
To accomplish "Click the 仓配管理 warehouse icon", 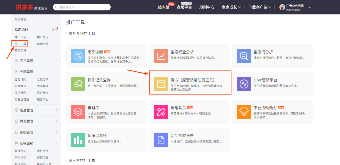I will [17, 72].
